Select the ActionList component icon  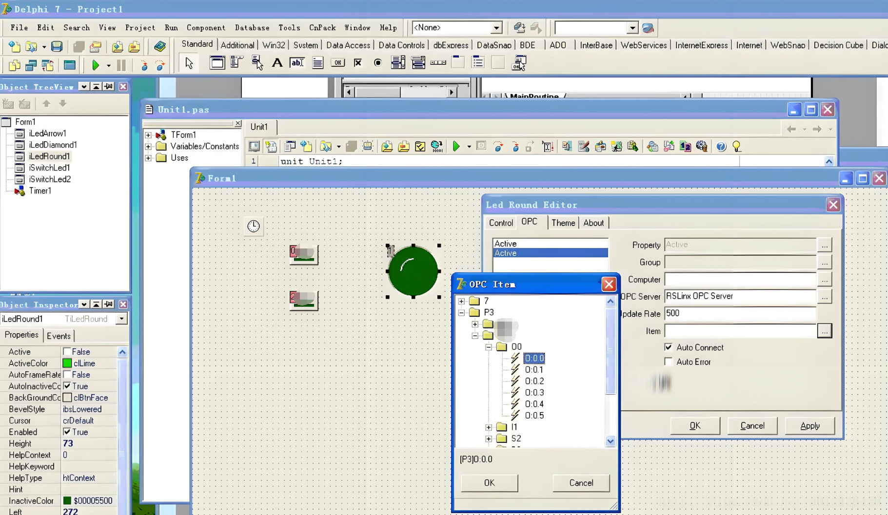519,62
